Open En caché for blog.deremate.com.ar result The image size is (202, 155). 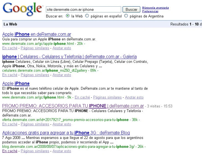point(10,151)
